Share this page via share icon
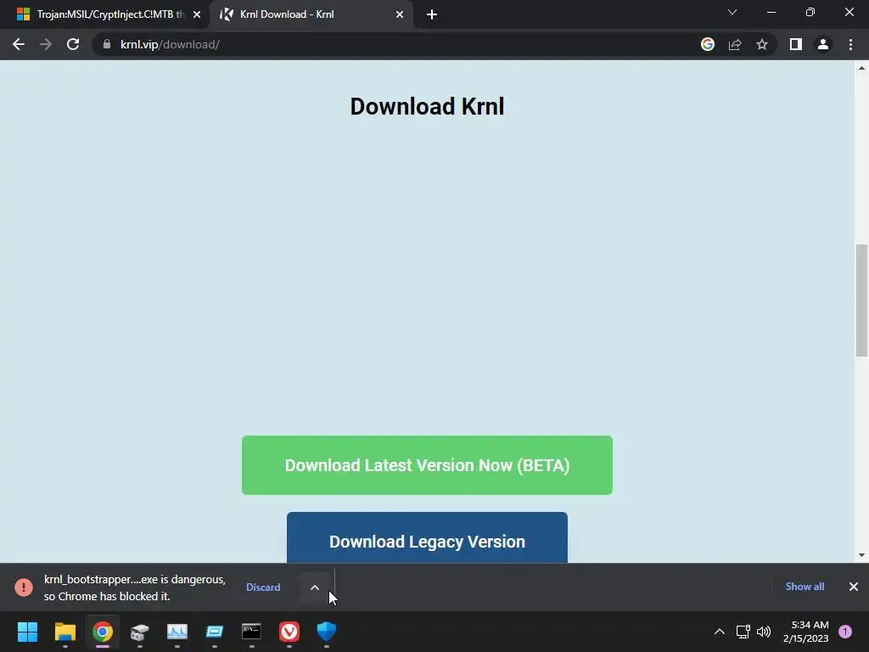 tap(735, 44)
